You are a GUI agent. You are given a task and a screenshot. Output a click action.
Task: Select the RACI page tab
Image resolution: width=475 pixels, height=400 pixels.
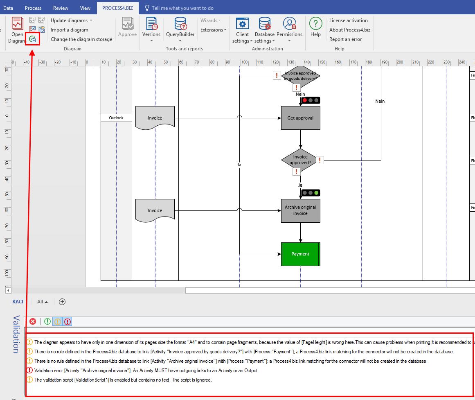[x=18, y=301]
